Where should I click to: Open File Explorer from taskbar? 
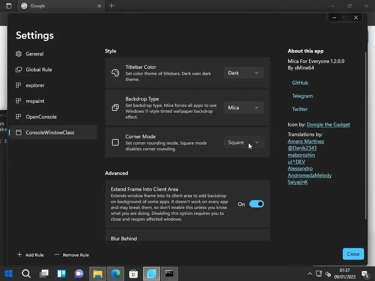(x=97, y=274)
